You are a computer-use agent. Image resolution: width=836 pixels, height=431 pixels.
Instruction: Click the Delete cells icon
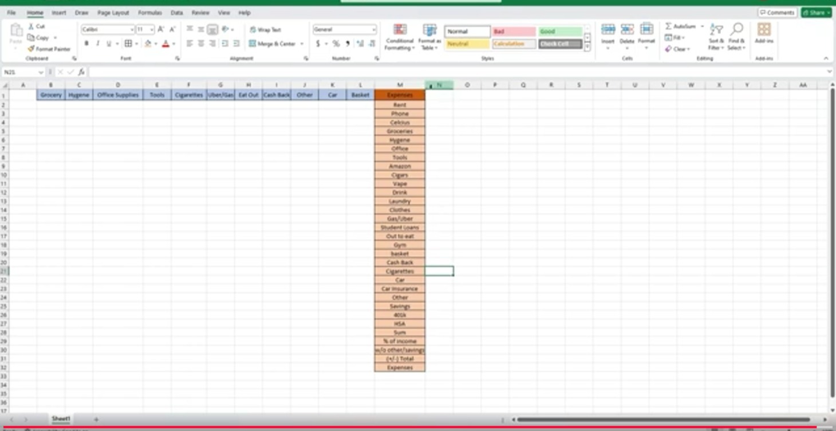coord(627,33)
